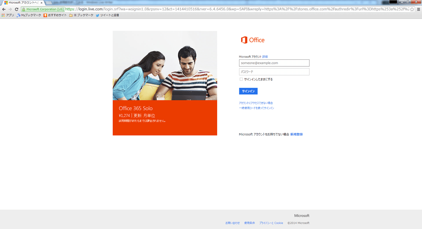
Task: Open the IE ブックマーク folder
Action: [81, 15]
